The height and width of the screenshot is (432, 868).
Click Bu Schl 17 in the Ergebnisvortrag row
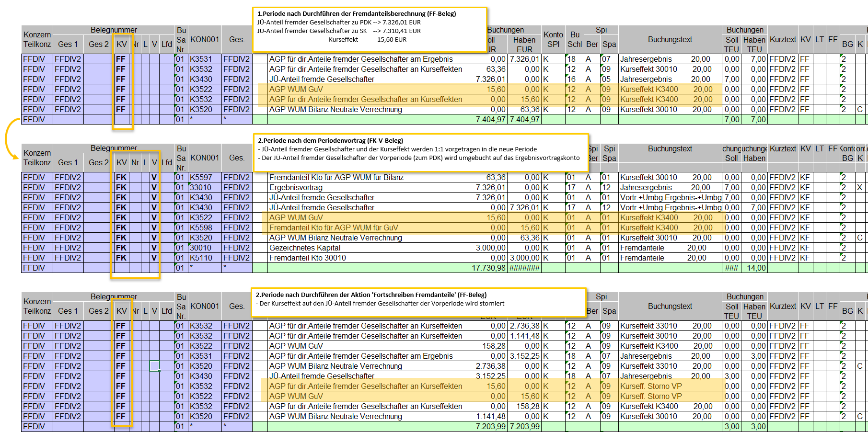[x=574, y=187]
